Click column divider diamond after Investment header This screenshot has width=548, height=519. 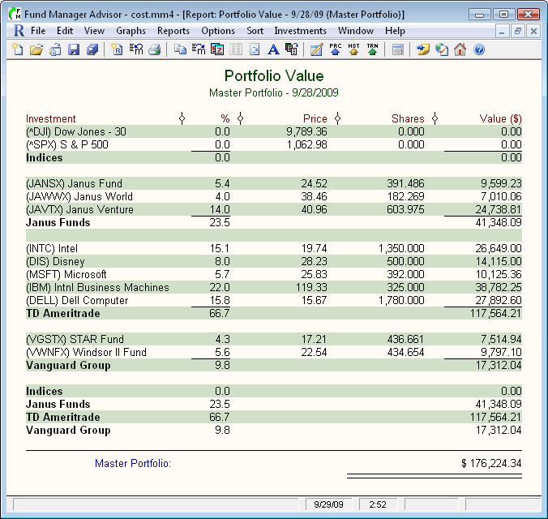coord(182,118)
